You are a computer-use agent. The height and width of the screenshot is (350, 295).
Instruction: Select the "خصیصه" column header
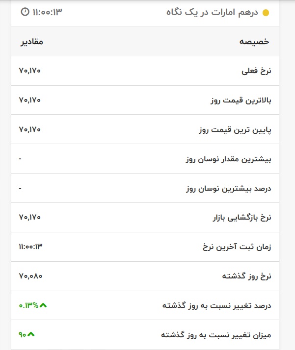point(255,42)
